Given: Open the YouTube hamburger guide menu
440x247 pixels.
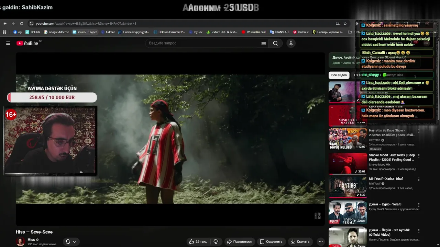Looking at the screenshot, I should click(8, 43).
